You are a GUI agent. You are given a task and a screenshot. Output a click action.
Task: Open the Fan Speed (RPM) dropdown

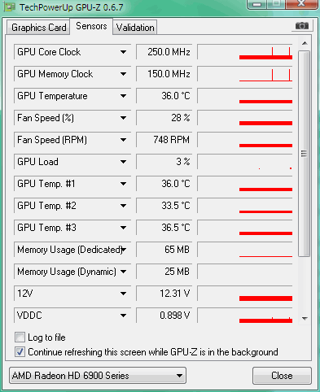[x=123, y=140]
